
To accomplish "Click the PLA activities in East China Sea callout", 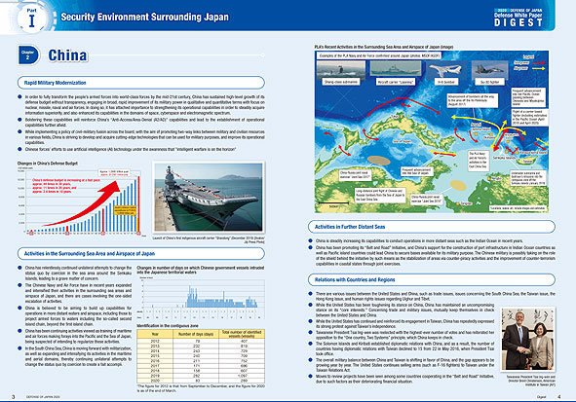I will click(478, 160).
